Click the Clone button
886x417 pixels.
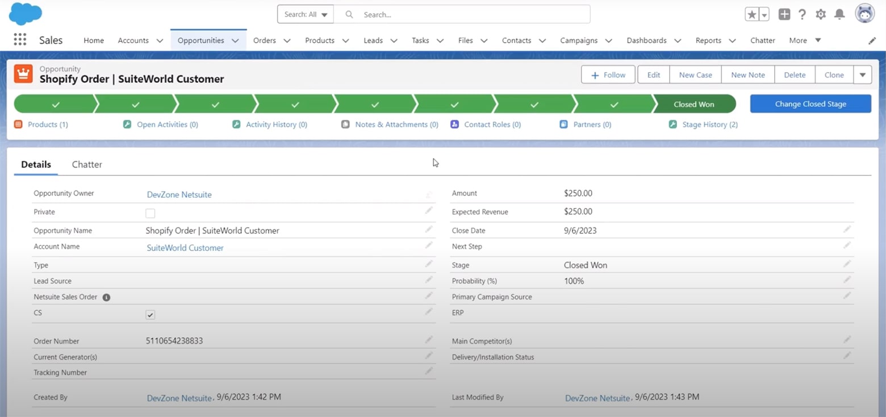tap(834, 75)
